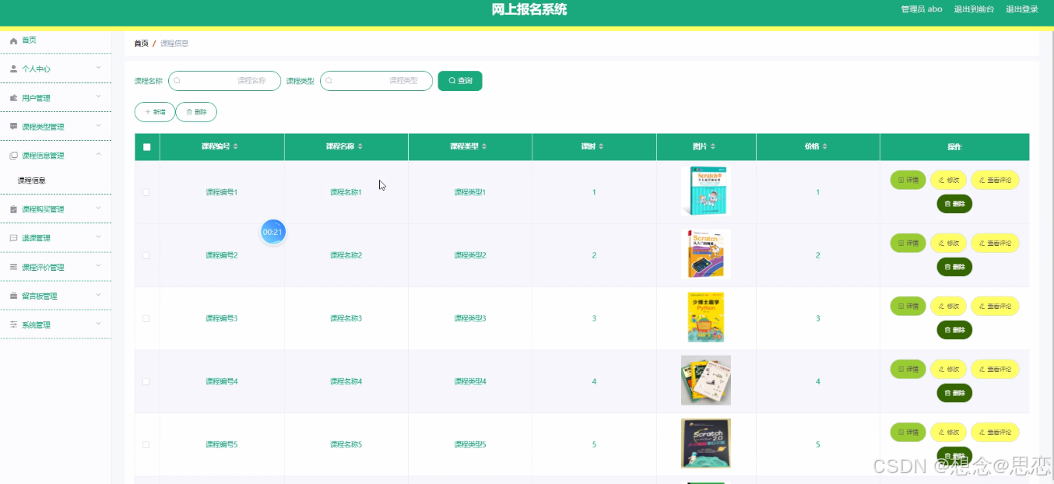Check the checkbox for row 课程编号1

(146, 191)
